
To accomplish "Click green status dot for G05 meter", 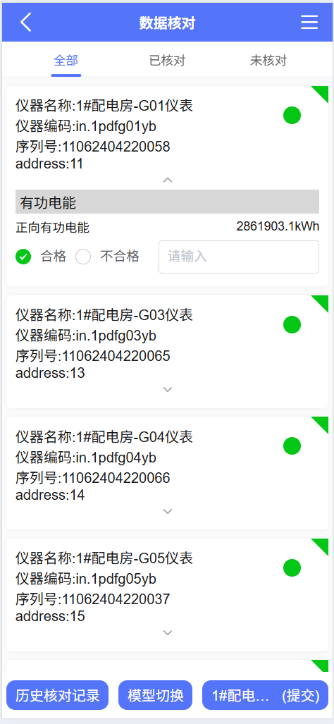I will (292, 568).
